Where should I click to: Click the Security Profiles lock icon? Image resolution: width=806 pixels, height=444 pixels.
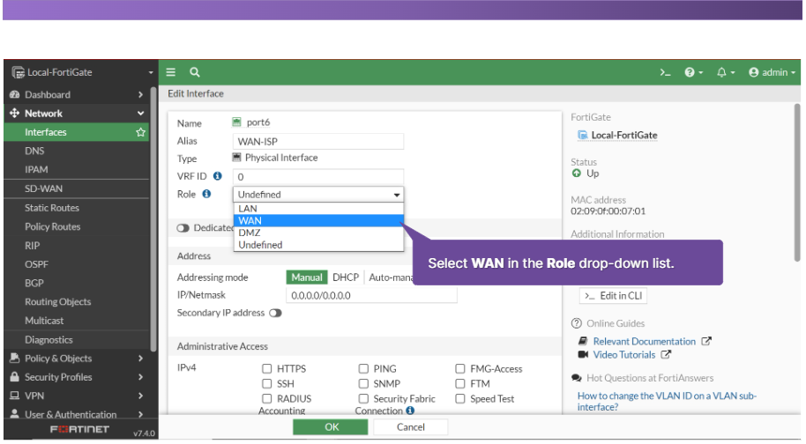point(15,377)
